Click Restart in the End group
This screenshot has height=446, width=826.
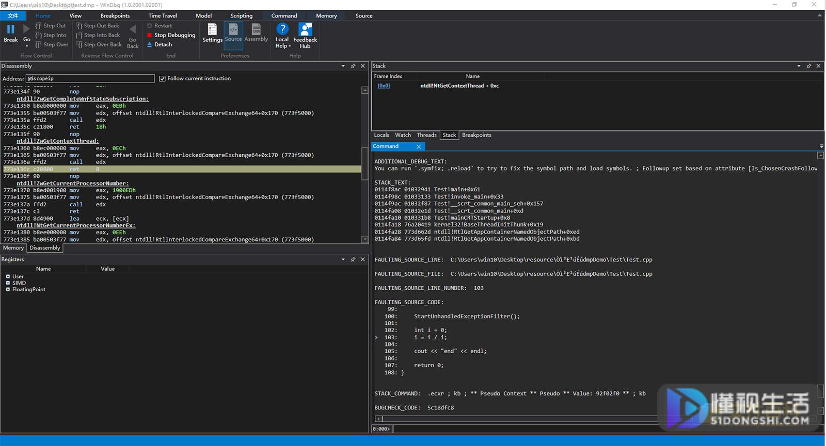click(x=160, y=26)
